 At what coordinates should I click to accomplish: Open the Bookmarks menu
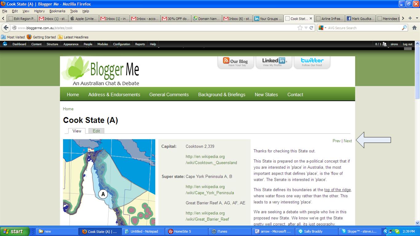[57, 11]
